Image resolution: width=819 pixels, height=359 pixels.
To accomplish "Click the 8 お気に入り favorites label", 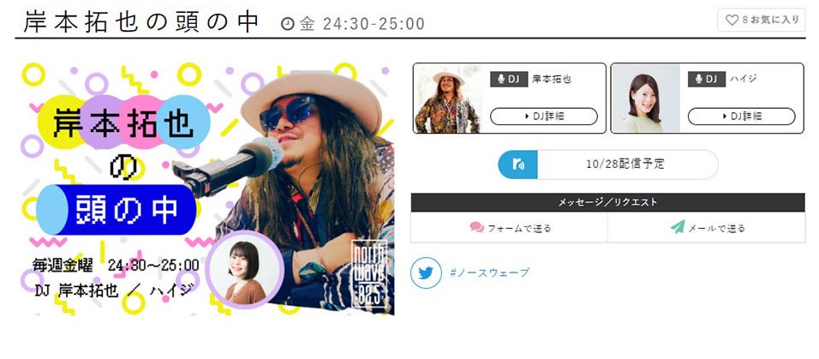I will pos(770,20).
